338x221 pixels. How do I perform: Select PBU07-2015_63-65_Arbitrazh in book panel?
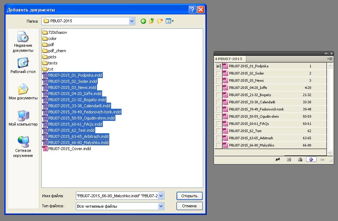[271, 138]
